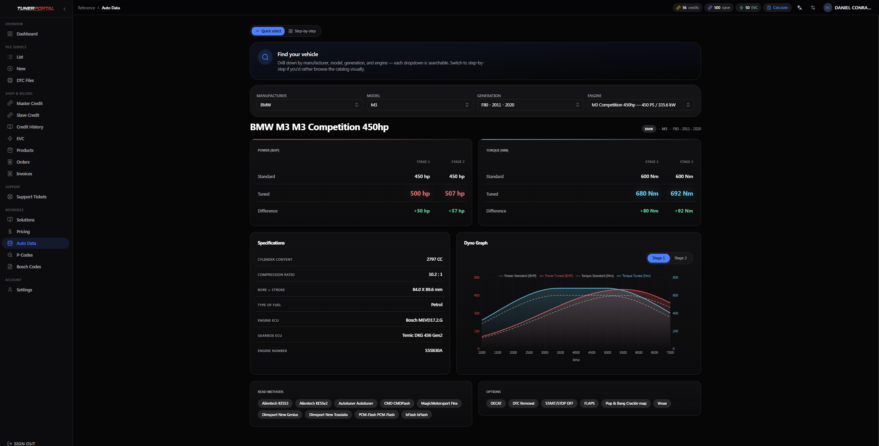Viewport: 879px width, 446px height.
Task: Click the TunerPortal logo
Action: tap(35, 8)
